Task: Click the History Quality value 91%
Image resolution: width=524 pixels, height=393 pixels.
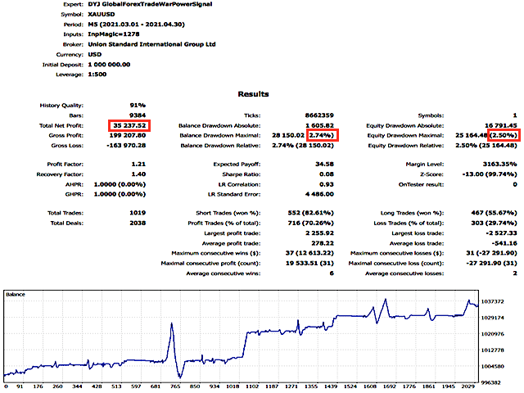Action: (x=137, y=106)
